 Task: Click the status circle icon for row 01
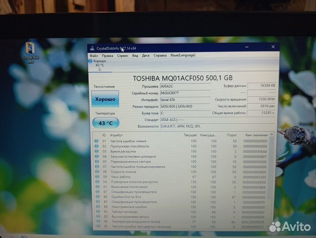pyautogui.click(x=97, y=141)
